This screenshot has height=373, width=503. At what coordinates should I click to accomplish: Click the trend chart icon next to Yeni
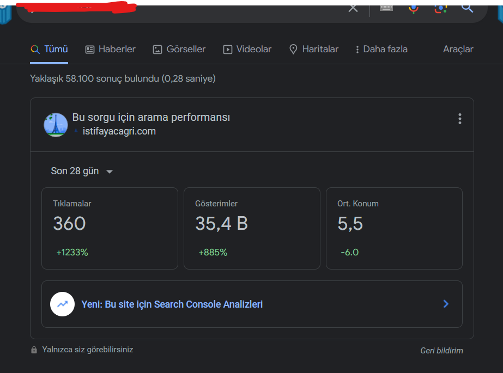tap(62, 304)
